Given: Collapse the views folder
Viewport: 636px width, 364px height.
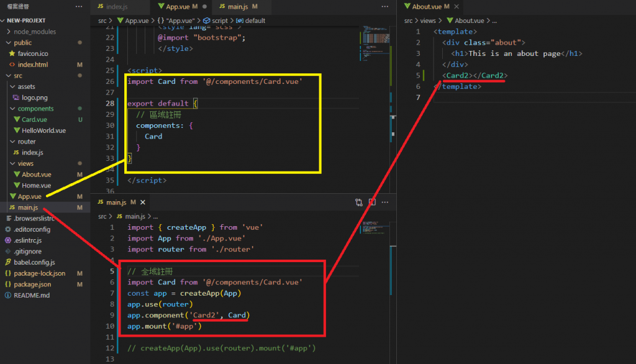Looking at the screenshot, I should tap(12, 163).
